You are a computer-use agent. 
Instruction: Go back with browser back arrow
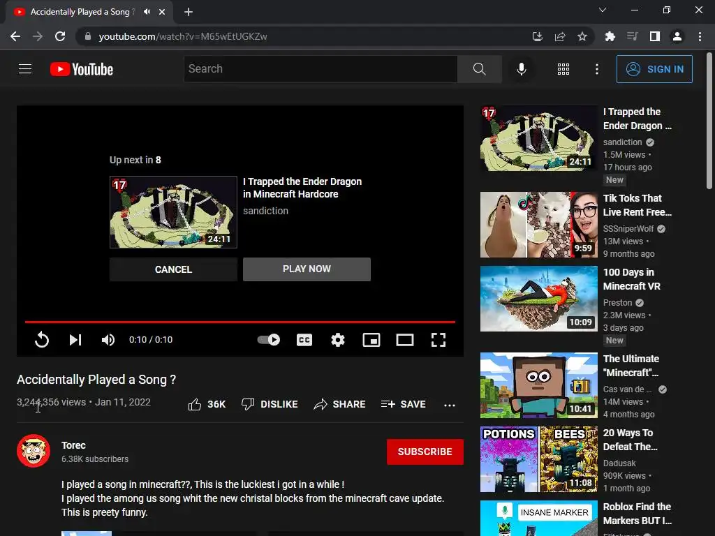15,36
